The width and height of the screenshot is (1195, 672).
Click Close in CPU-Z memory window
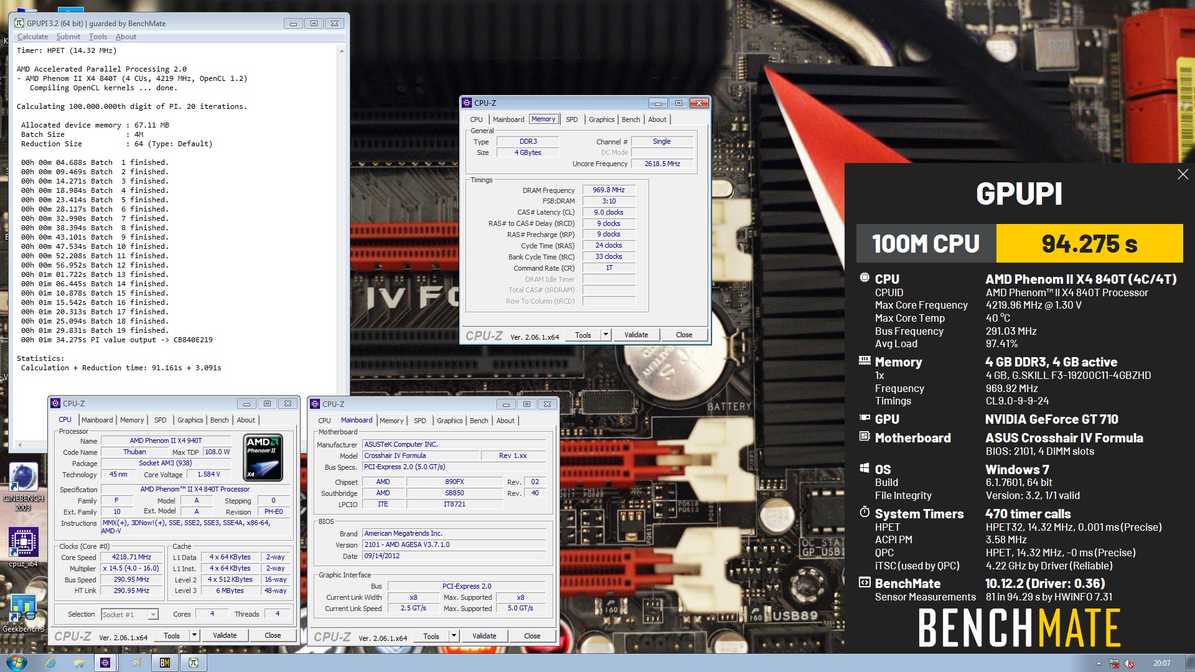(x=684, y=335)
